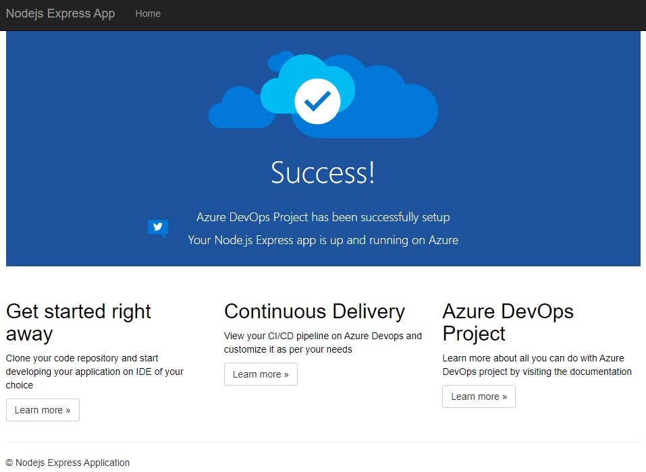The height and width of the screenshot is (472, 646).
Task: Click the Nodejs Express Application footer copyright
Action: coord(68,463)
